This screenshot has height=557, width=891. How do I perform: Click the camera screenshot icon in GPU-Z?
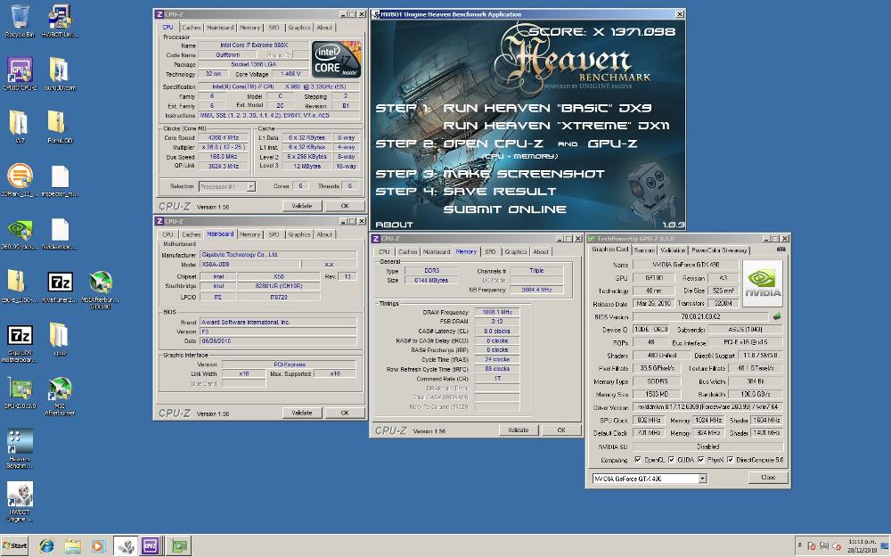781,249
